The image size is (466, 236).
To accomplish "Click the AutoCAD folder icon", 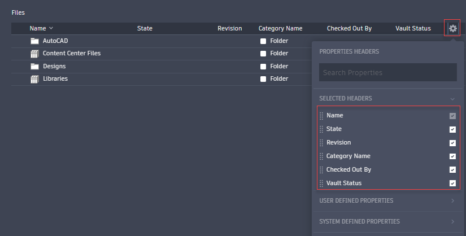I will point(34,41).
